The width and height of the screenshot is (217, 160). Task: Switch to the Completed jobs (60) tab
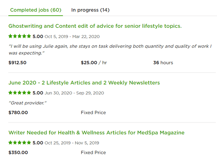click(36, 10)
